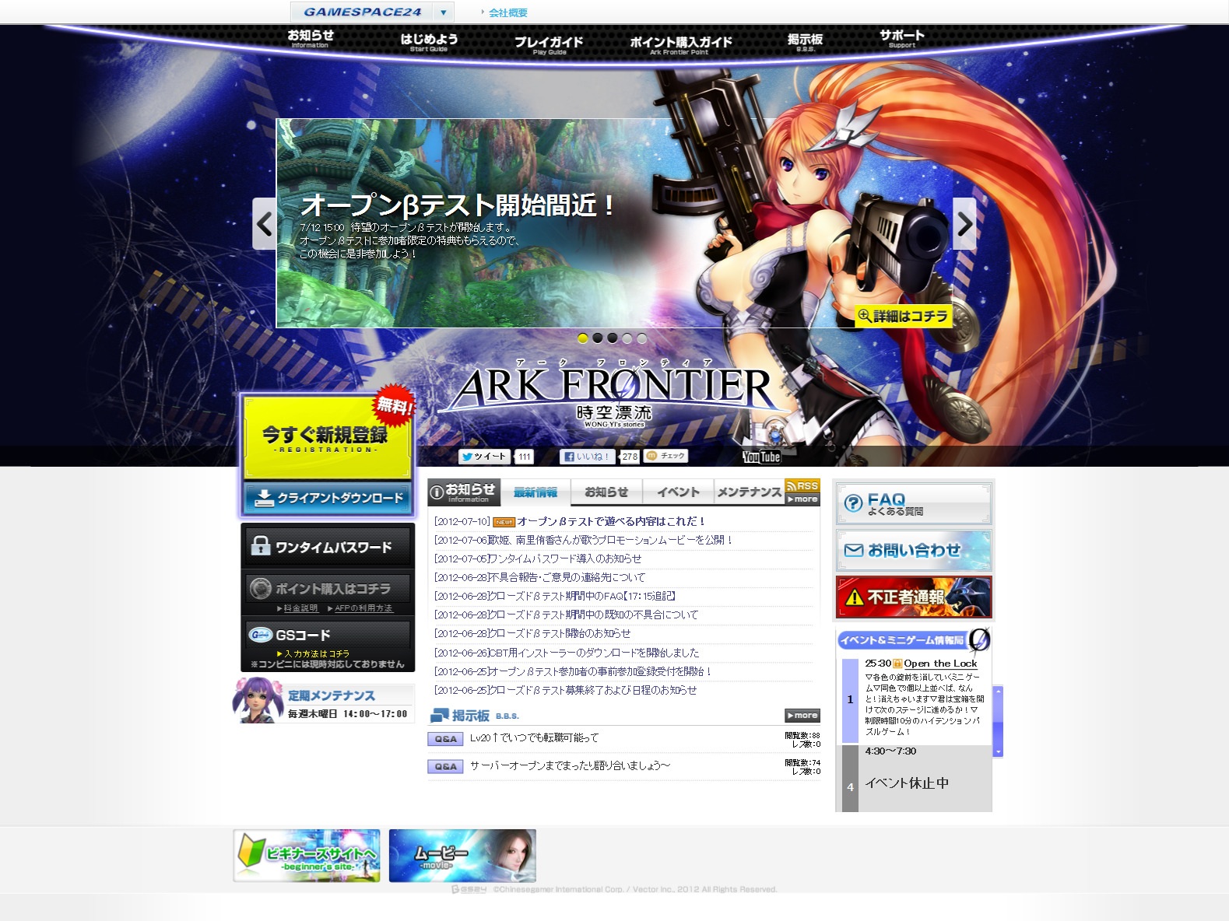Open the ビギナーズサイトへ beginner's site banner
Viewport: 1229px width, 921px height.
tap(307, 856)
